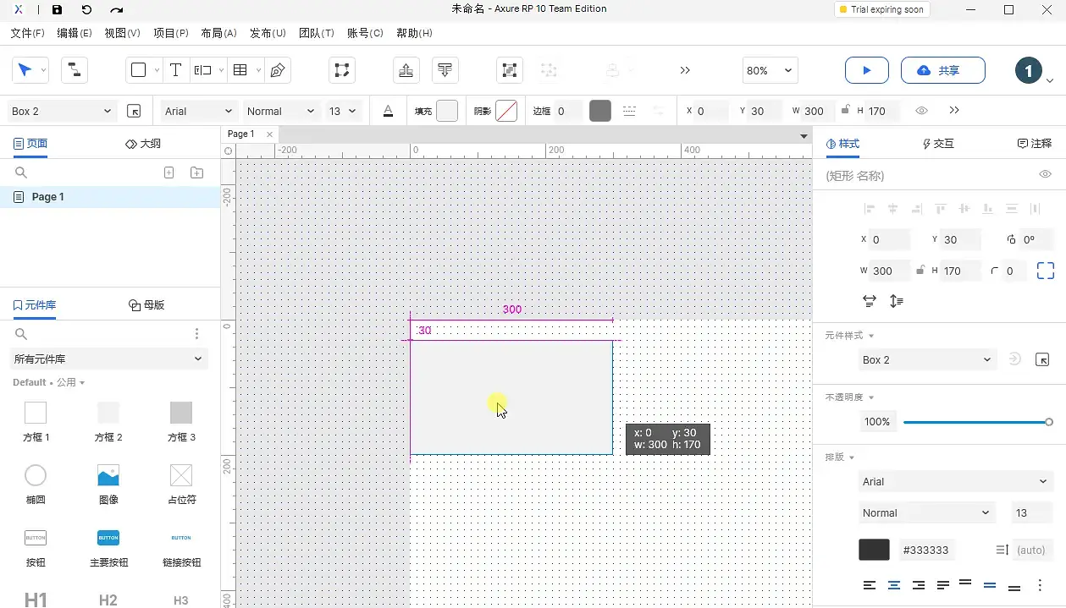Expand the 所有元件库 library dropdown
1066x608 pixels.
tap(108, 359)
